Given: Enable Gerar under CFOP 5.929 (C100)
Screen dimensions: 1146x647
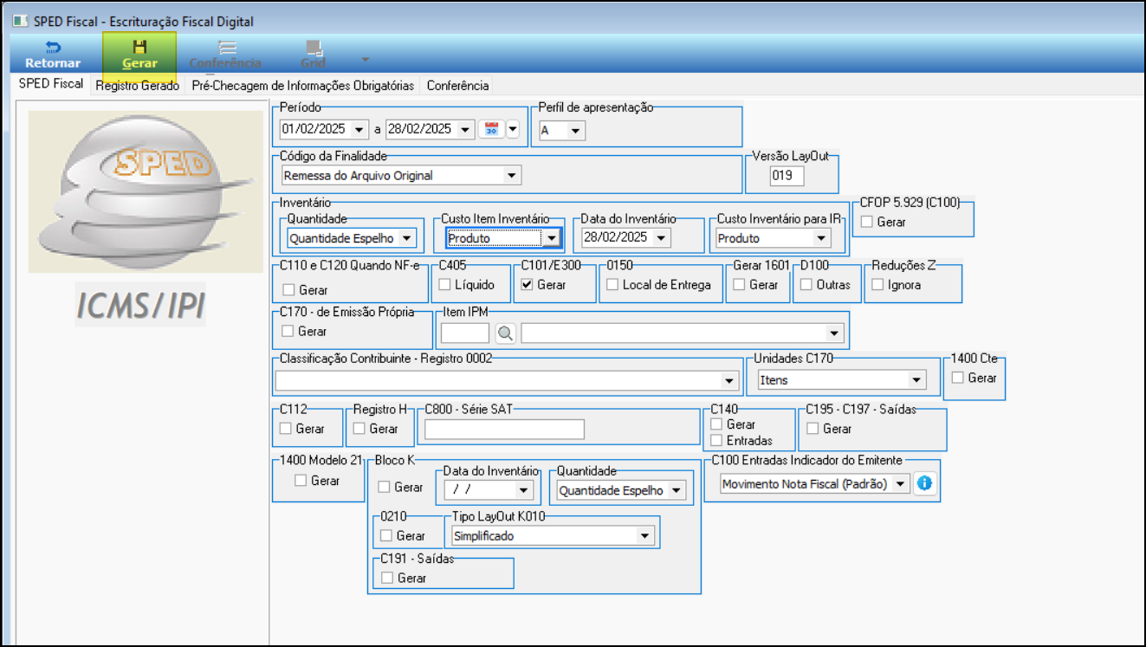Looking at the screenshot, I should click(867, 222).
